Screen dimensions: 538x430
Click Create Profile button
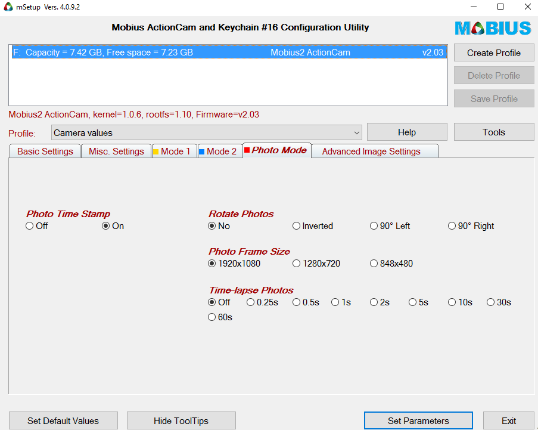494,53
